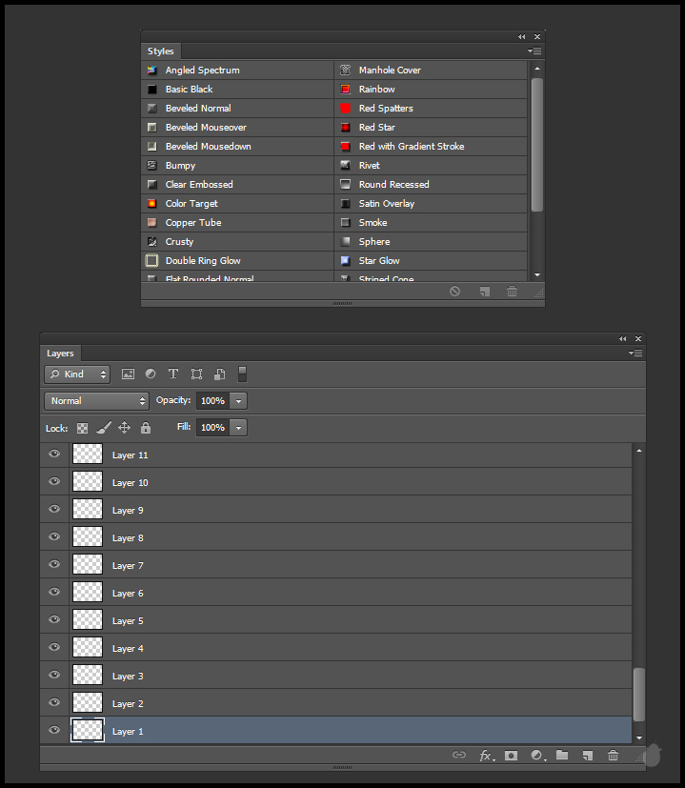Open the Layers panel flyout menu
Image resolution: width=685 pixels, height=788 pixels.
(x=637, y=354)
